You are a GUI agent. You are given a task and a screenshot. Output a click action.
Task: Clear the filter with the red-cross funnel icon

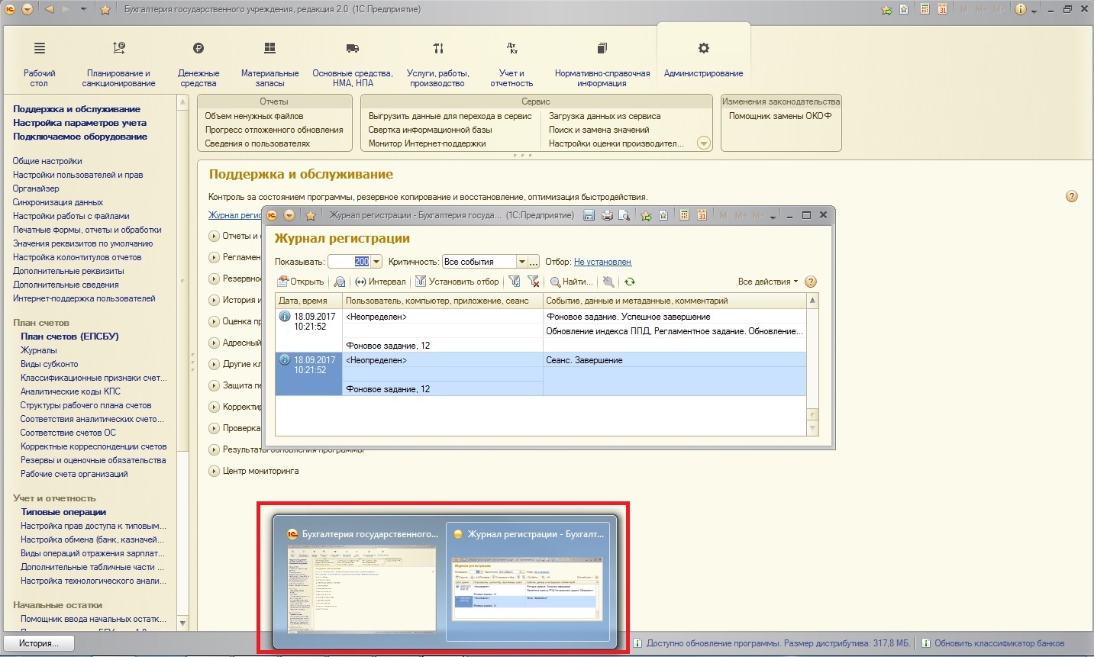pos(534,282)
